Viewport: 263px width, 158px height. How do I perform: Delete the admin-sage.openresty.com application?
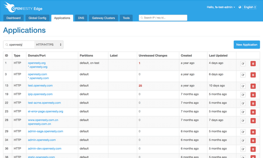[253, 132]
